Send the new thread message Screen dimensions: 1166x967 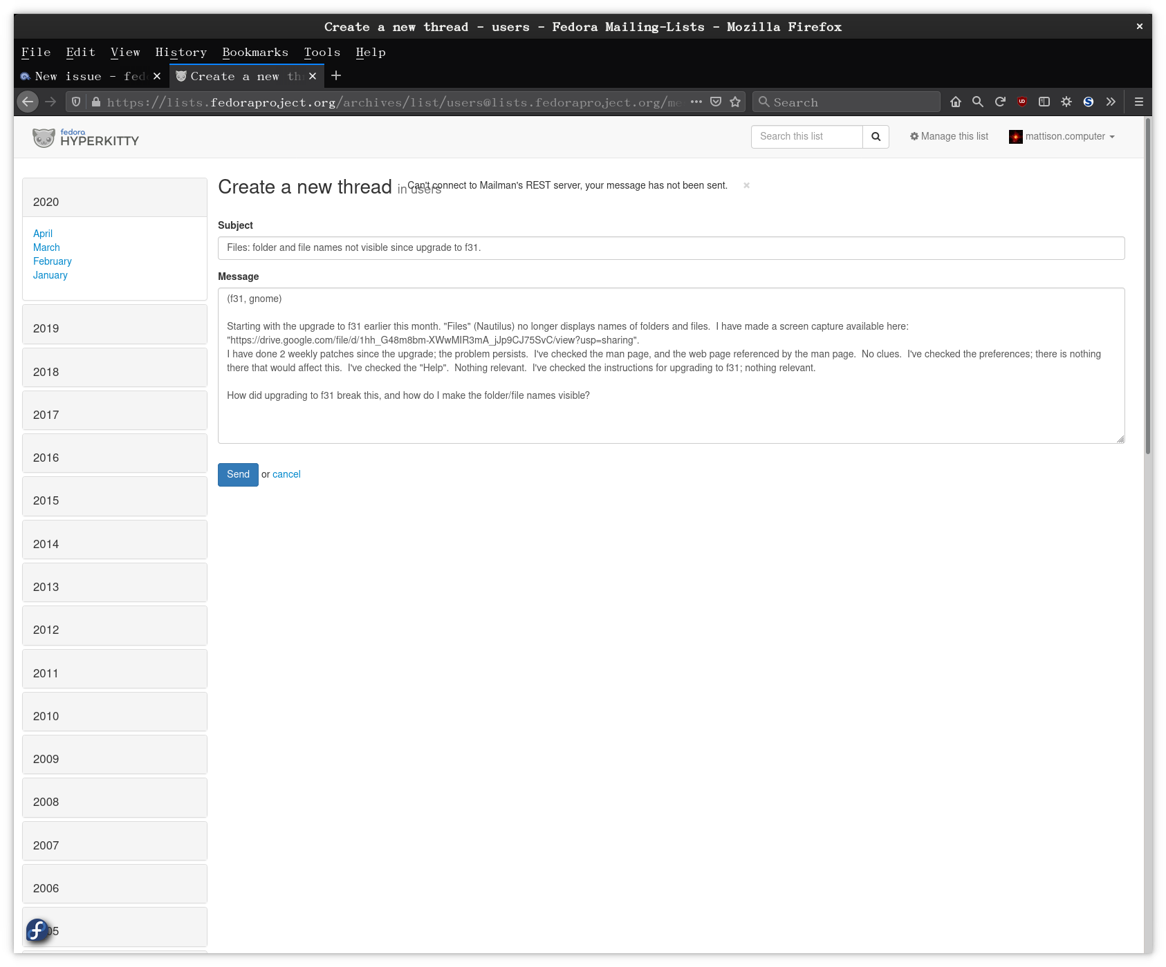pyautogui.click(x=238, y=475)
